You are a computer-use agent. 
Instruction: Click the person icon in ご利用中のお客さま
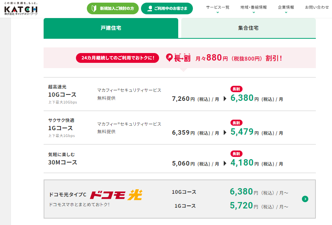pyautogui.click(x=150, y=9)
